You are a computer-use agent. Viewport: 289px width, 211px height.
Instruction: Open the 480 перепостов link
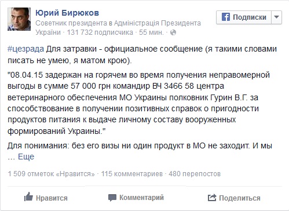point(195,174)
